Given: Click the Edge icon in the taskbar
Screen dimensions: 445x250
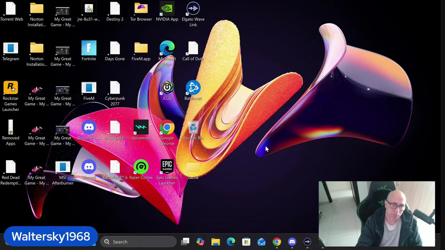Looking at the screenshot, I should (231, 242).
